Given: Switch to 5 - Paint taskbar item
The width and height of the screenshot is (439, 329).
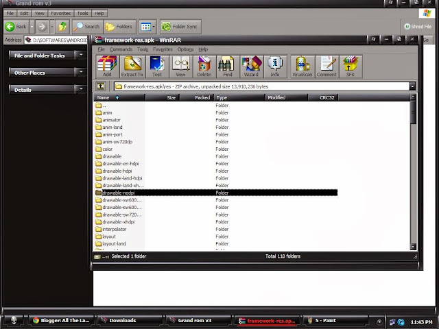Looking at the screenshot, I should 335,320.
